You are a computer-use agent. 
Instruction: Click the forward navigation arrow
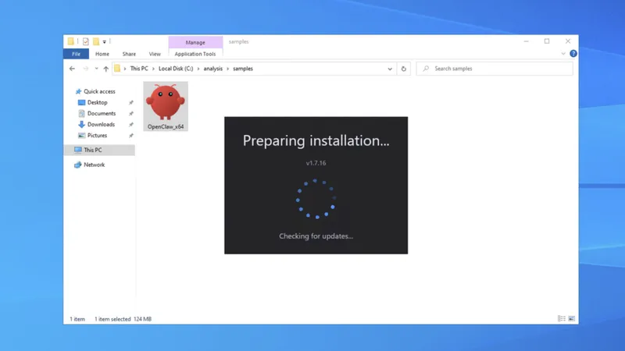[85, 69]
